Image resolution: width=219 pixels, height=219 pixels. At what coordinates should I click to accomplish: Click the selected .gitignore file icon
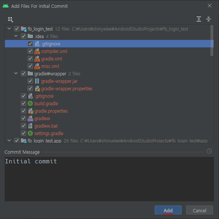point(37,44)
